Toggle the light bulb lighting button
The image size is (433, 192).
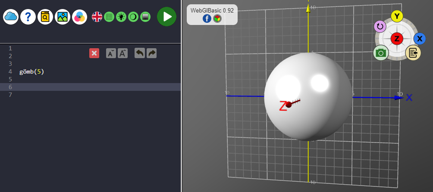[x=121, y=17]
